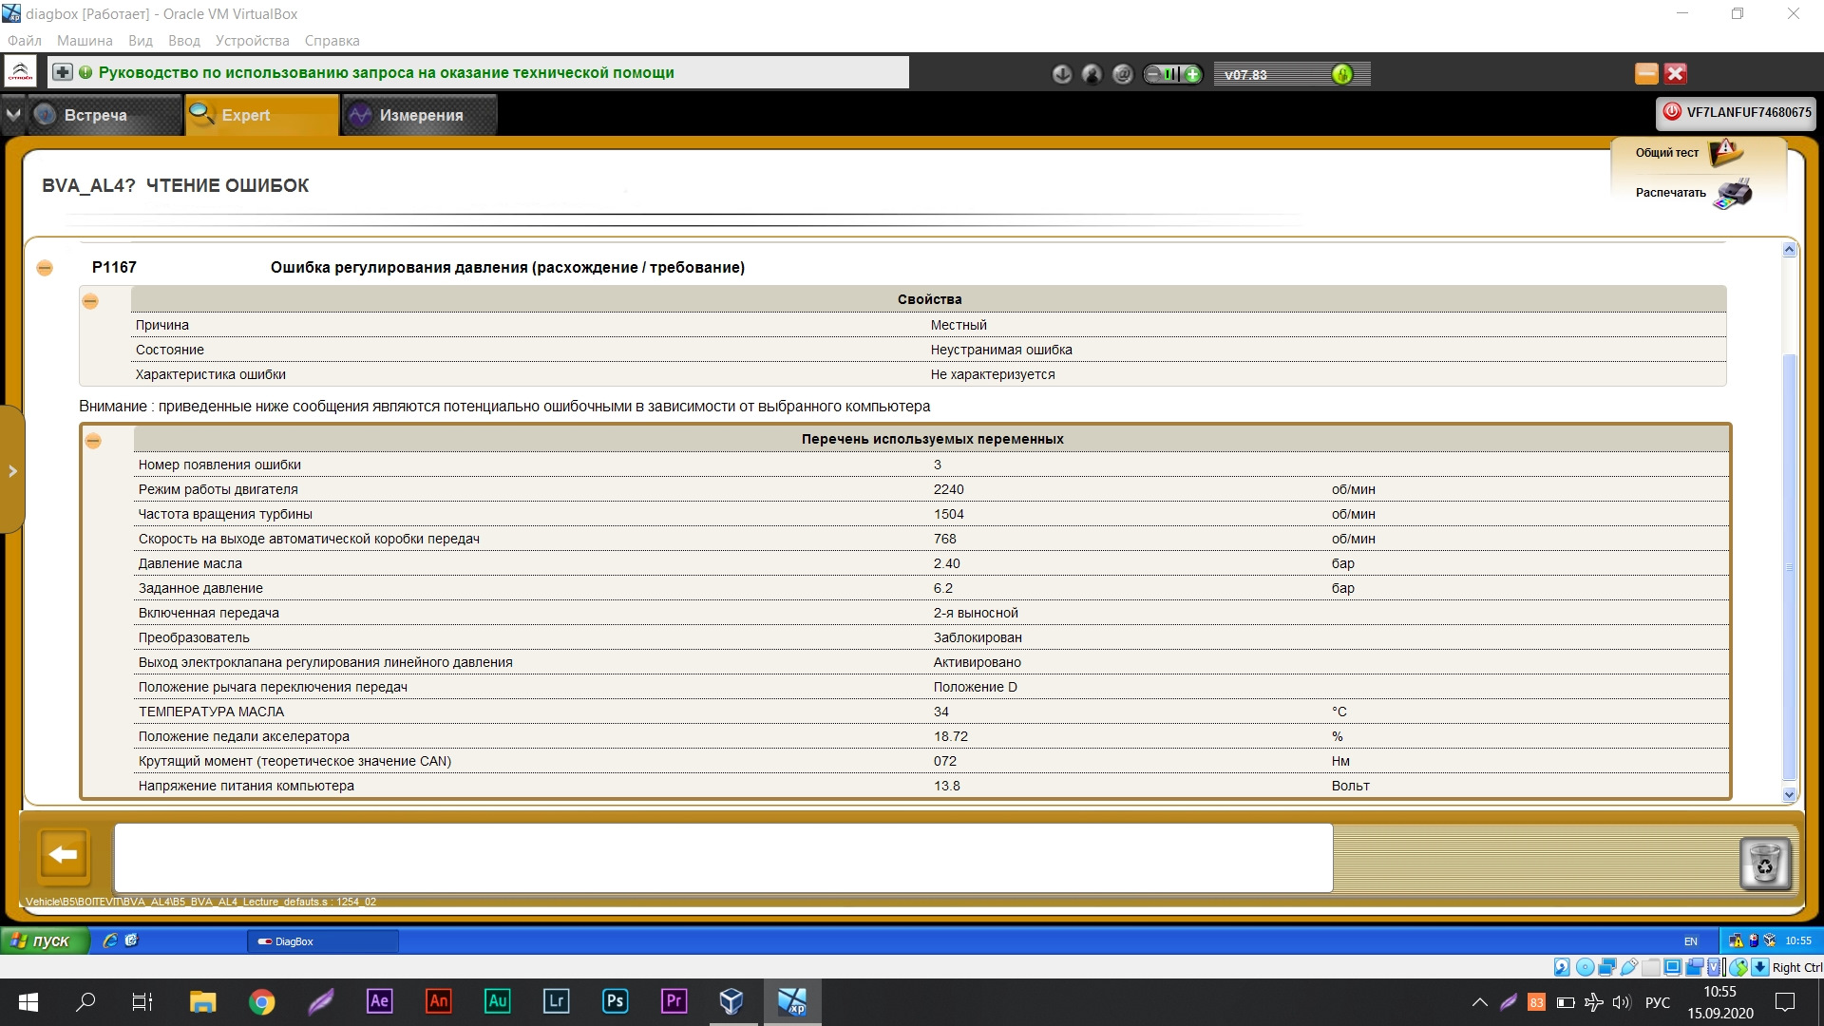Click the recycle bin delete icon
The image size is (1824, 1026).
click(1765, 864)
